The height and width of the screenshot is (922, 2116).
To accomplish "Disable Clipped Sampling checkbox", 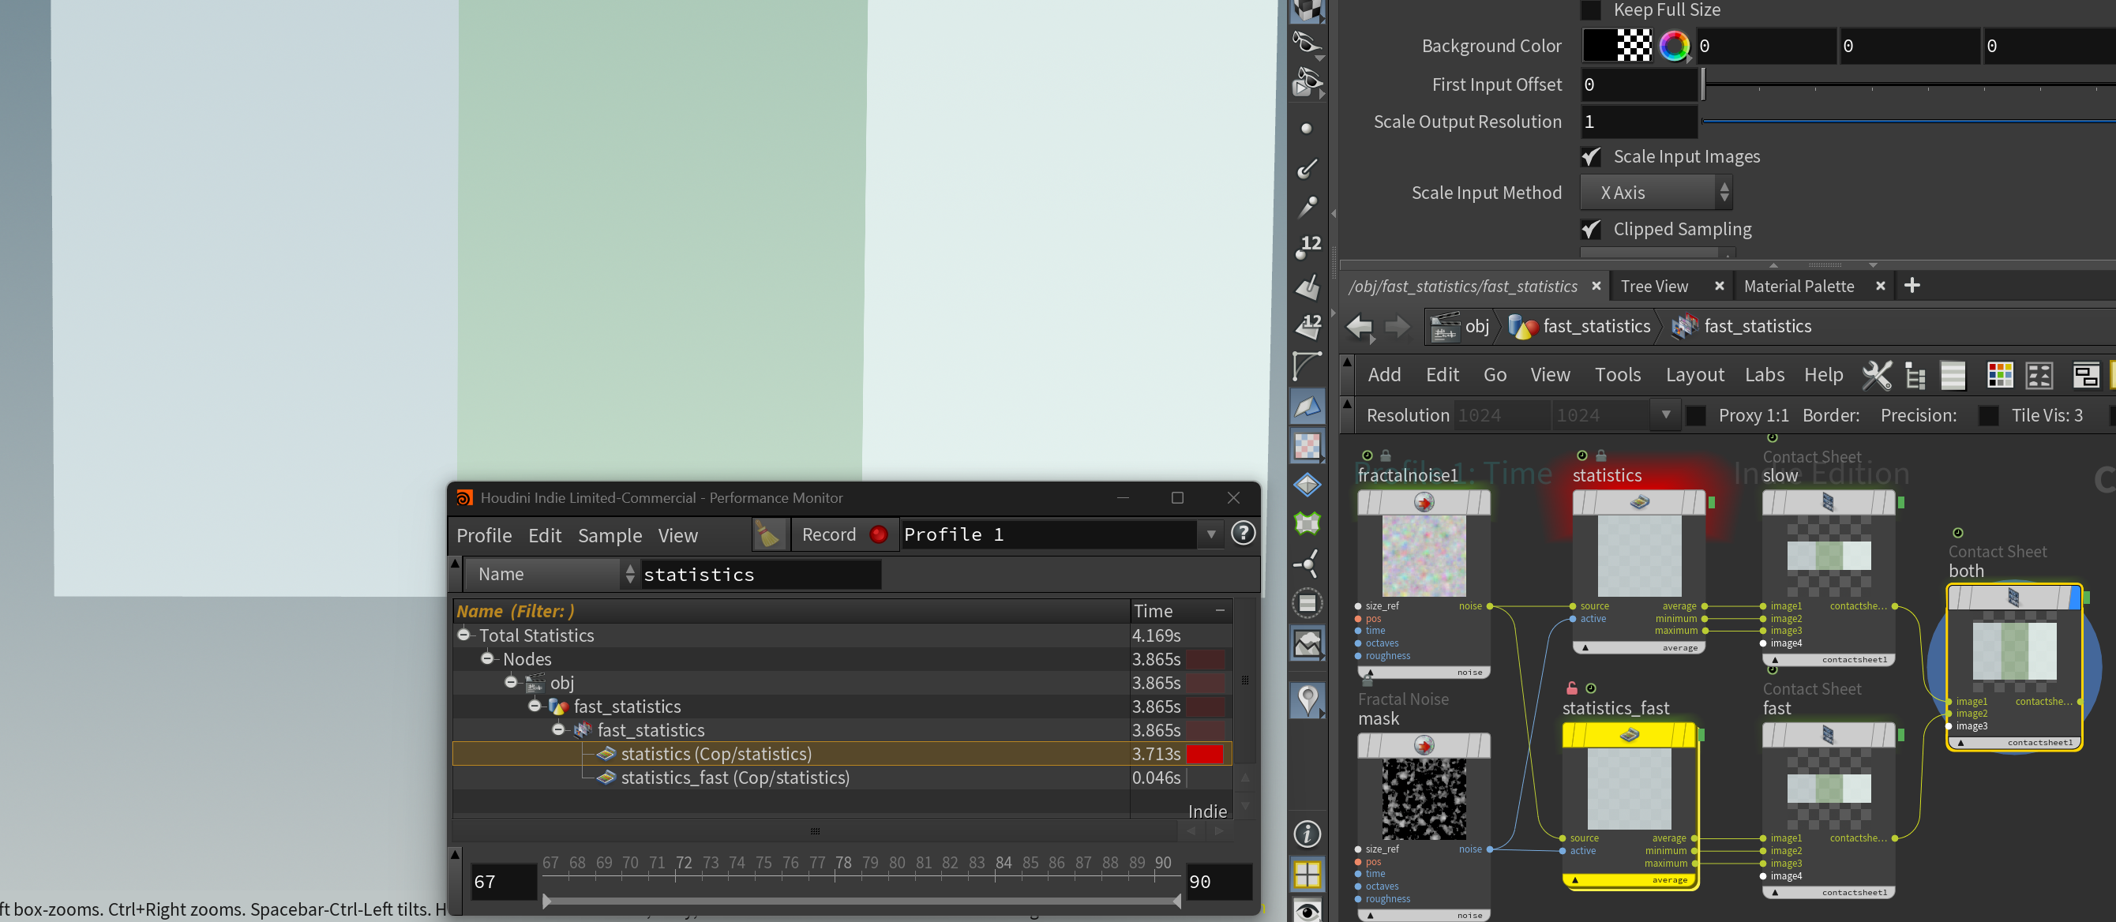I will click(x=1591, y=229).
